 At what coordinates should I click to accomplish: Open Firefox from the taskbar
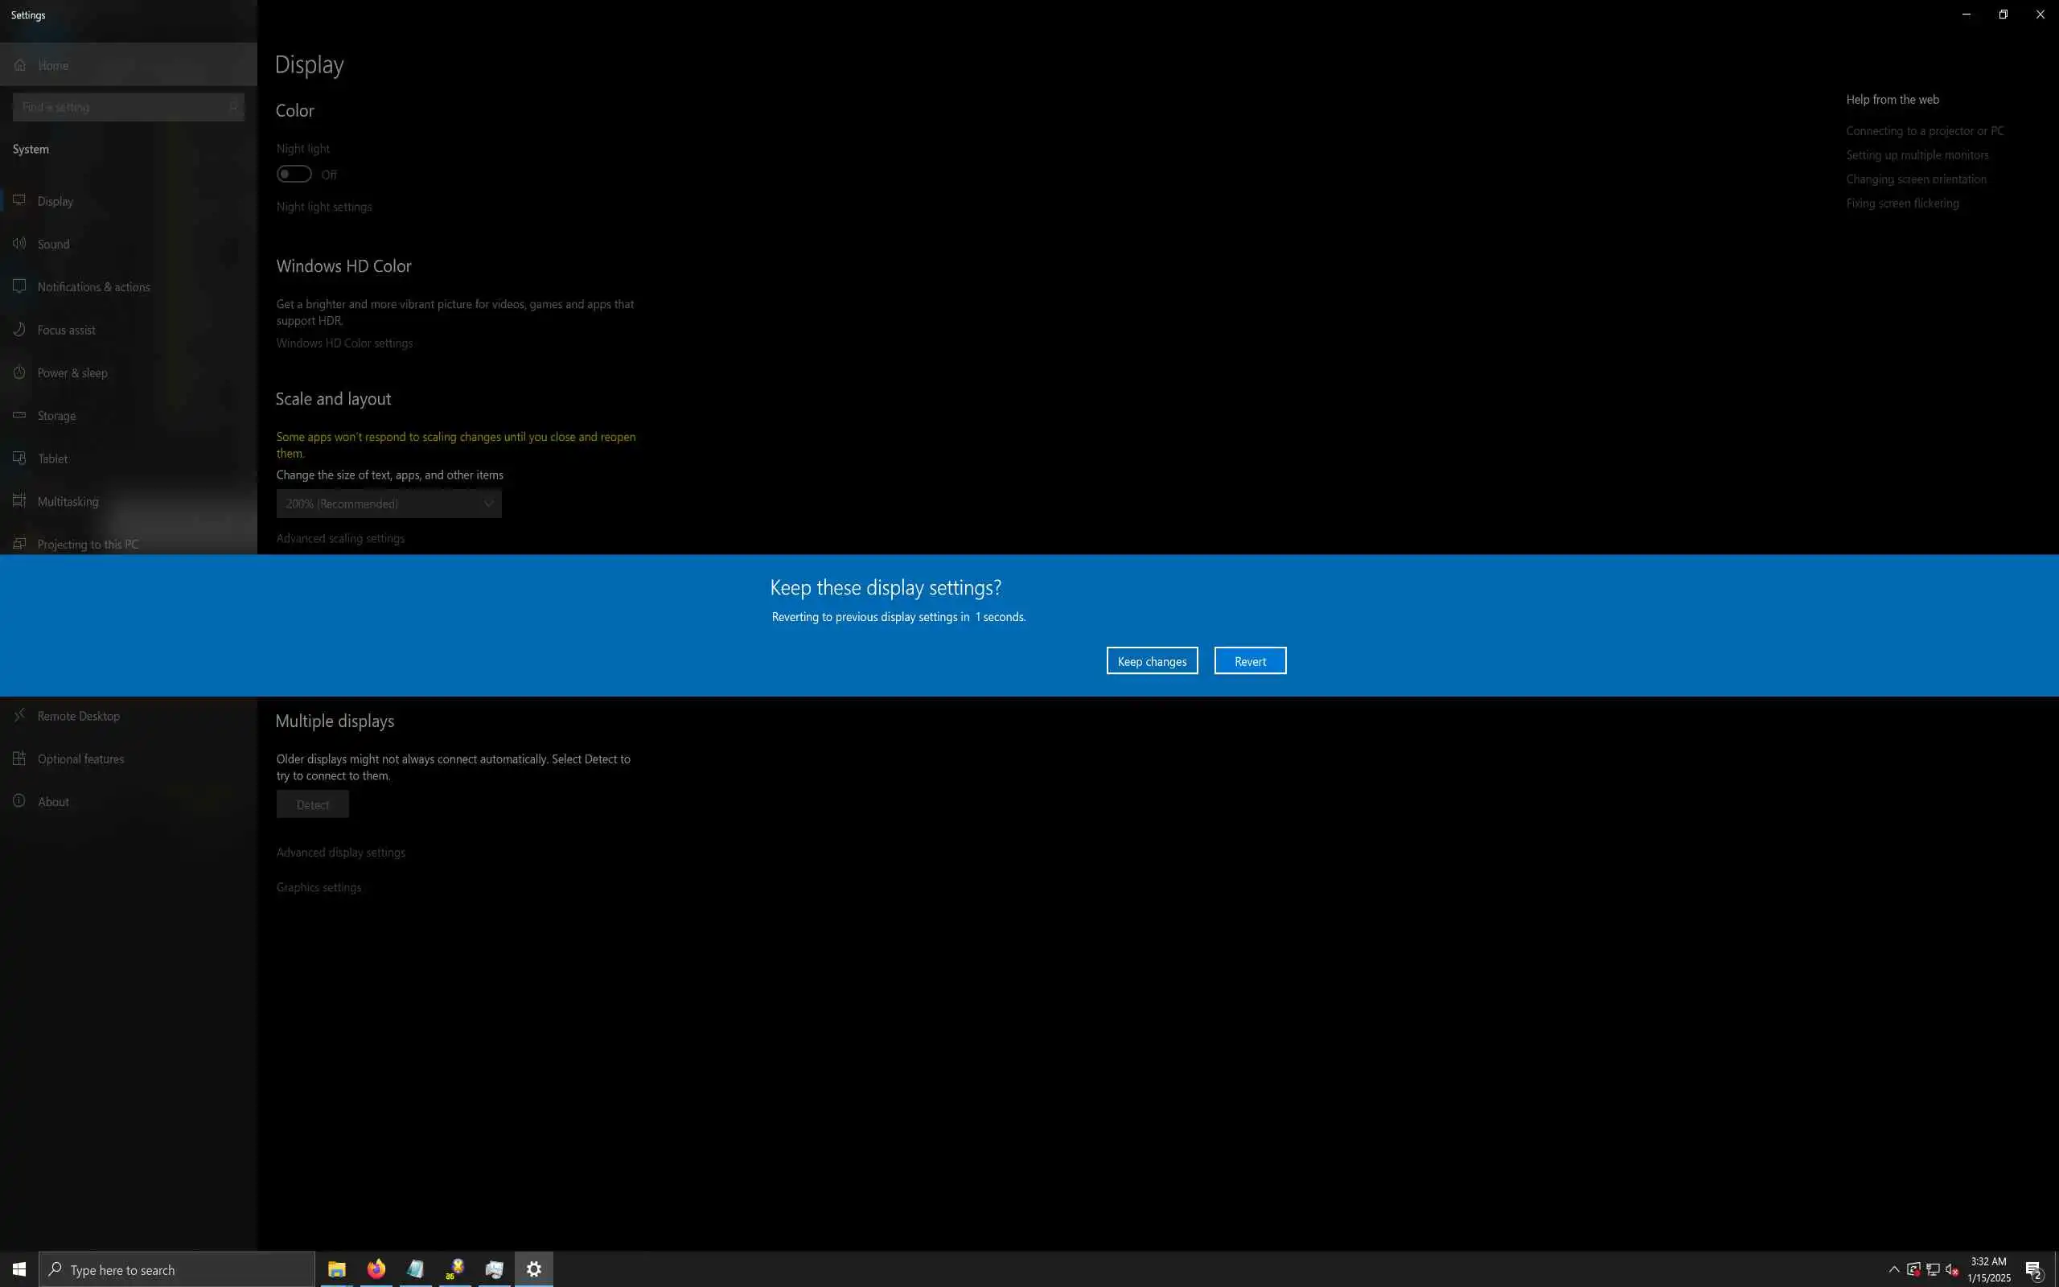[x=376, y=1269]
